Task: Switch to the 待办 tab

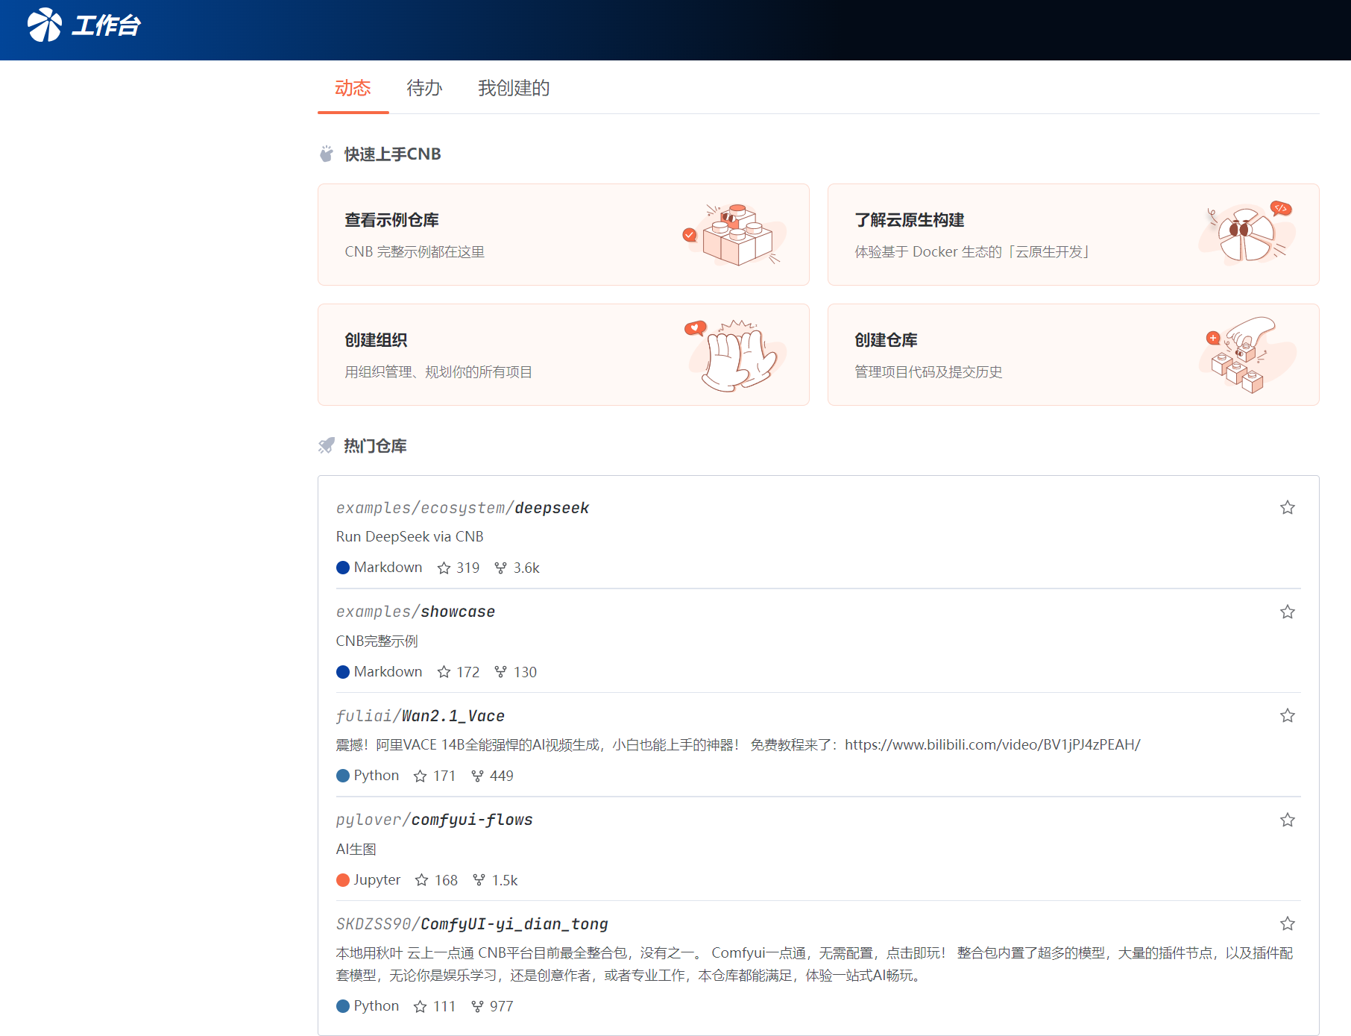Action: coord(424,88)
